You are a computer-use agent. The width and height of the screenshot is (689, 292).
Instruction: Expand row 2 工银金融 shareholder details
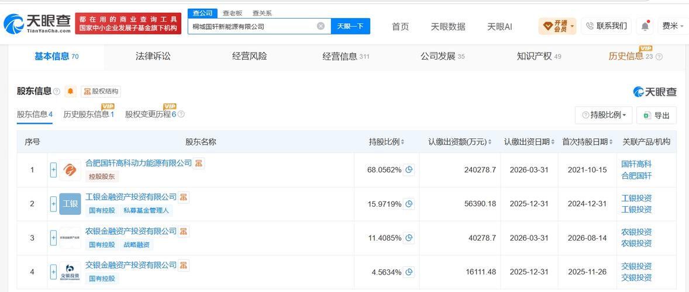[54, 204]
